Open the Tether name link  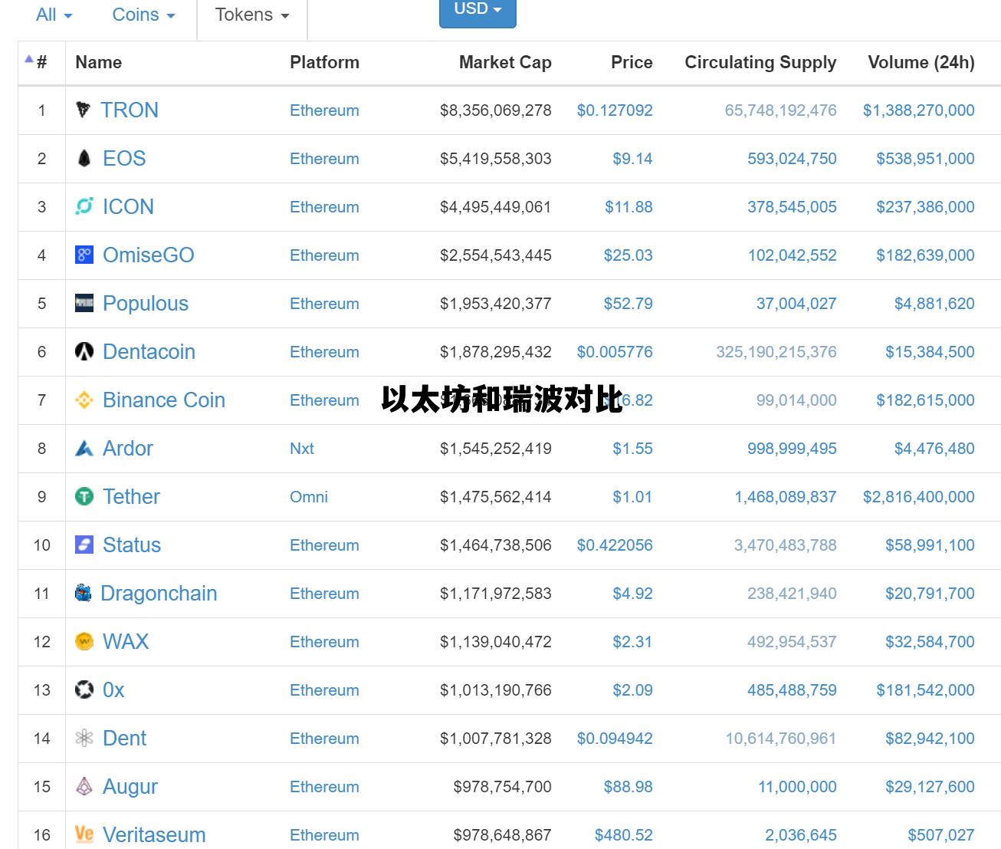pos(131,496)
